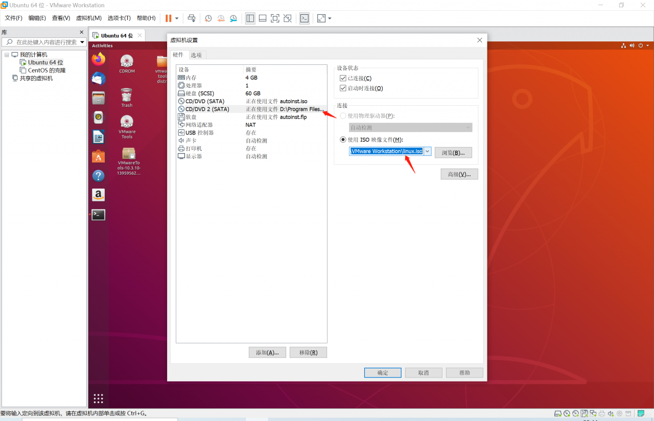The width and height of the screenshot is (654, 421).
Task: Switch to the 选项 tab in settings dialog
Action: tap(196, 55)
